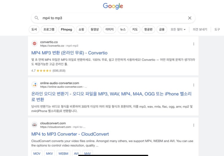Click the convertio.co URL breadcrumb
Image resolution: width=224 pixels, height=156 pixels.
coord(59,46)
